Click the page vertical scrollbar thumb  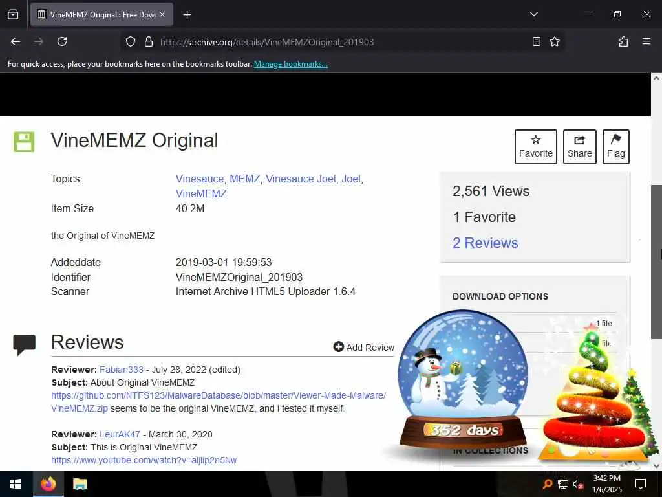click(x=656, y=261)
